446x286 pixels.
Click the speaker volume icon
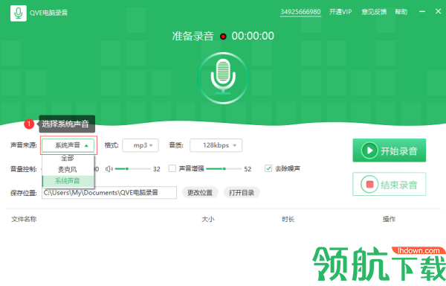(109, 169)
